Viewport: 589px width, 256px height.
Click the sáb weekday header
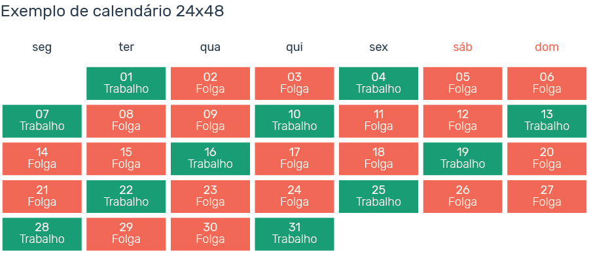[x=463, y=47]
